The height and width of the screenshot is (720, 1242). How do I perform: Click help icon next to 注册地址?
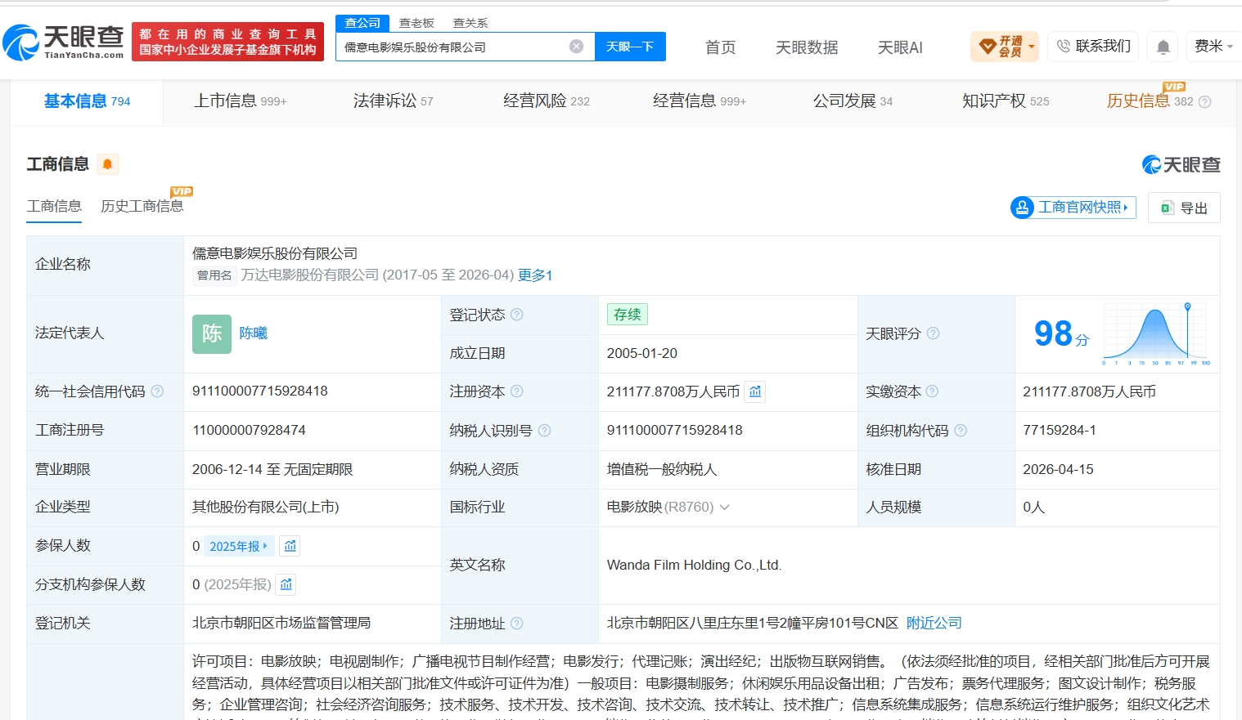click(517, 624)
